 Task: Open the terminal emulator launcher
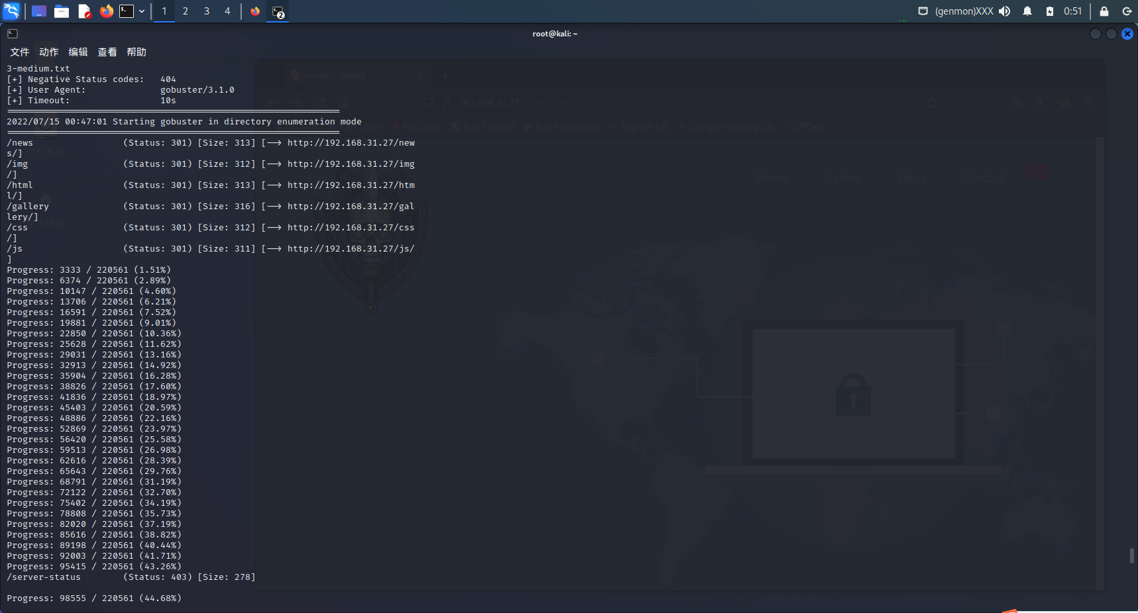click(127, 11)
